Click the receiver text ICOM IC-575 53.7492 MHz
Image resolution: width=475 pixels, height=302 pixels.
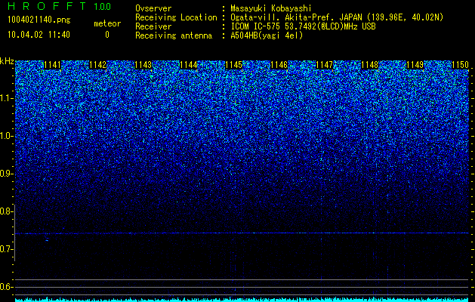(303, 26)
